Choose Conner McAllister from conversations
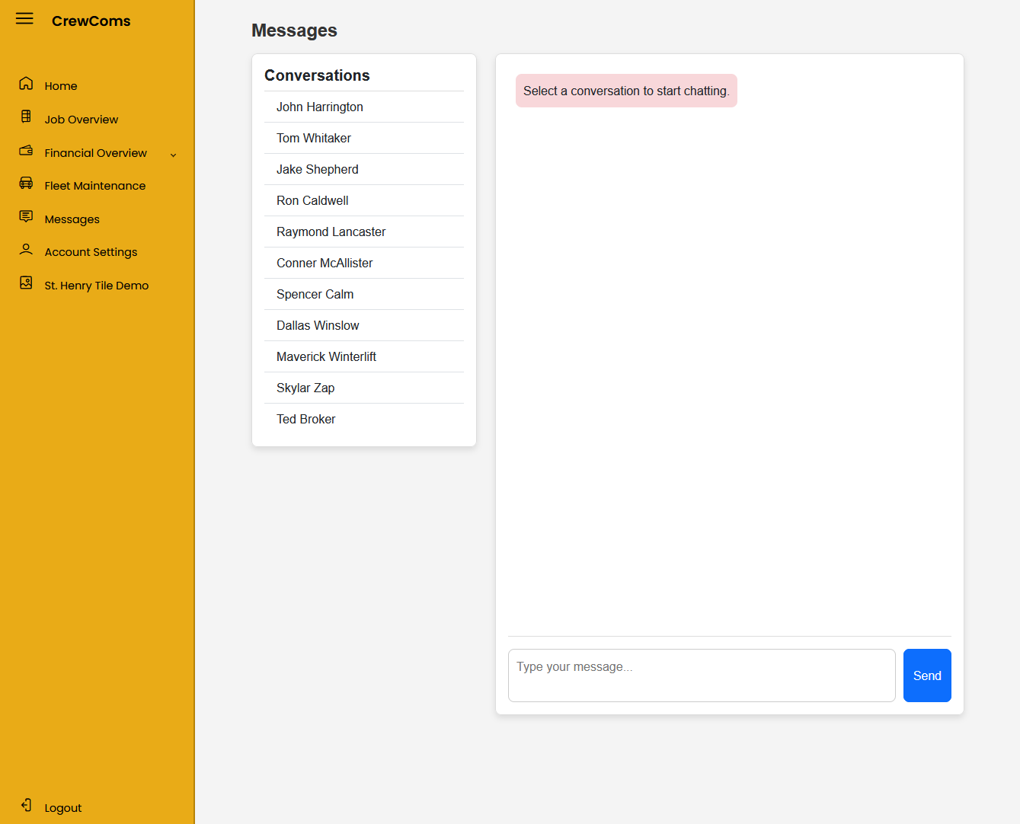Viewport: 1020px width, 824px height. pos(325,263)
